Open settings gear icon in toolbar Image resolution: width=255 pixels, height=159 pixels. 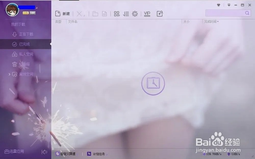[x=135, y=14]
